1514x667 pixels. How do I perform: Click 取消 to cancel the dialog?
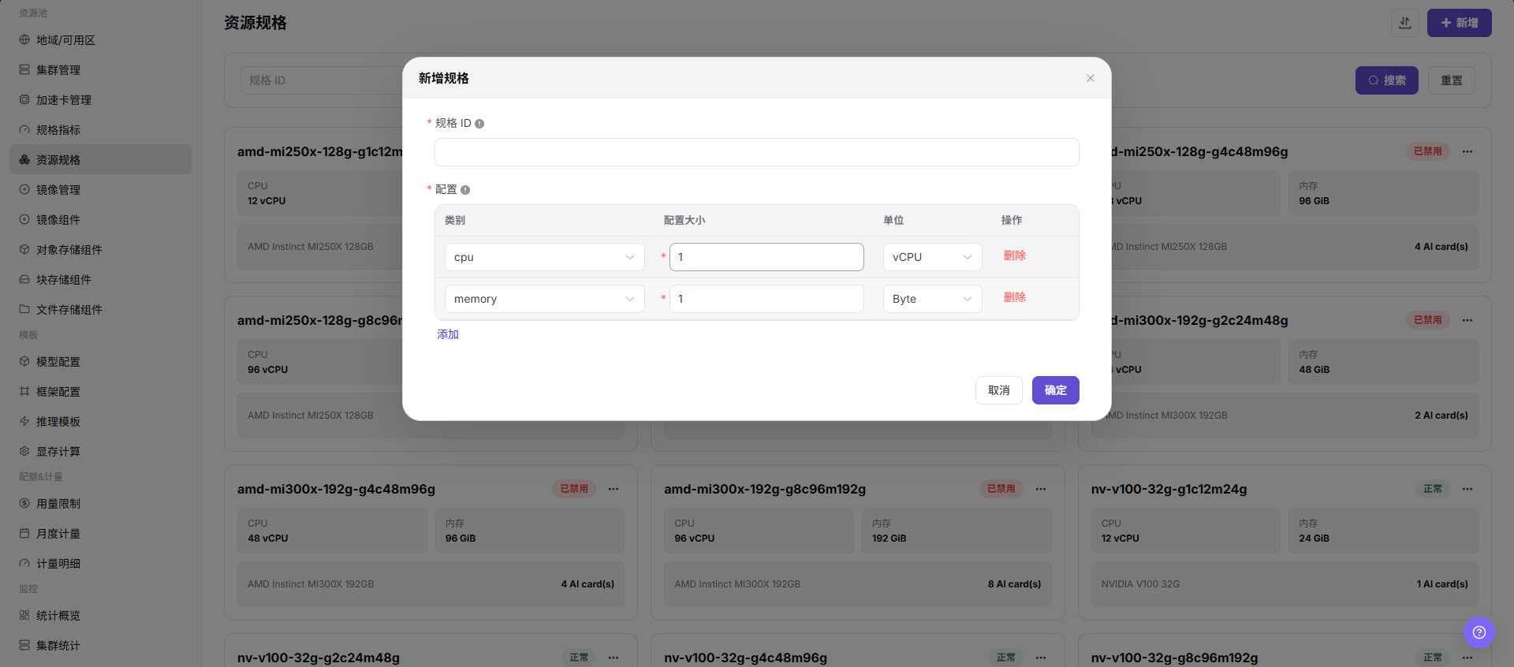(999, 390)
